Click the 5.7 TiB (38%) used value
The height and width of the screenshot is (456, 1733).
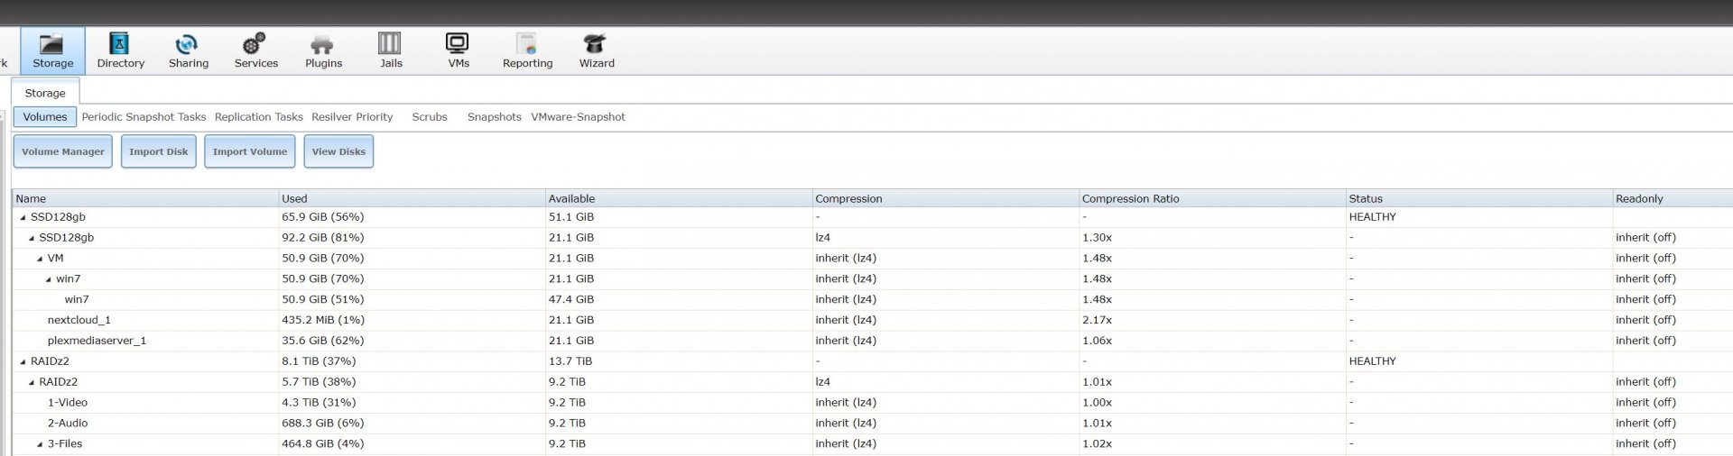318,382
